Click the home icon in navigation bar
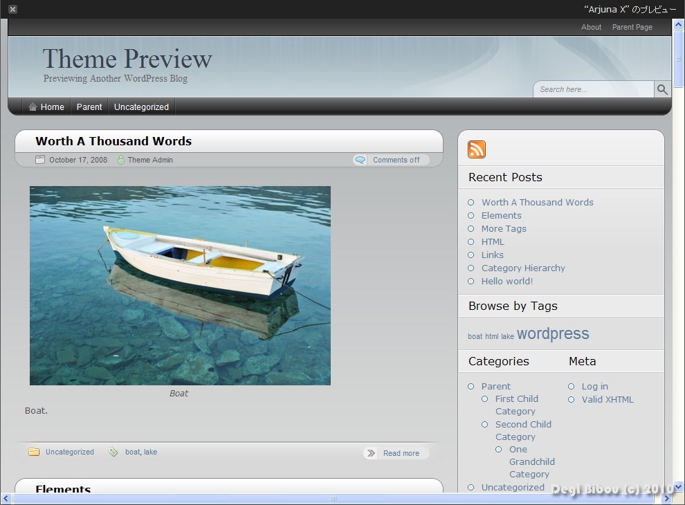The height and width of the screenshot is (505, 685). (33, 107)
